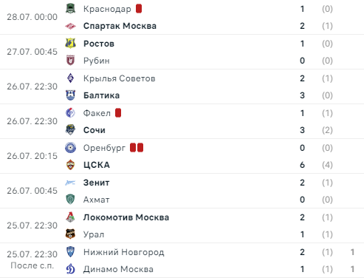The width and height of the screenshot is (364, 278).
Task: Click the Краснодар team logo
Action: (x=70, y=9)
